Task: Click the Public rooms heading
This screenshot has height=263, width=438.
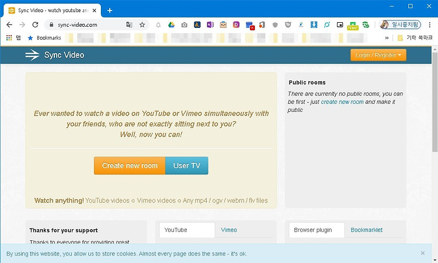Action: (307, 83)
